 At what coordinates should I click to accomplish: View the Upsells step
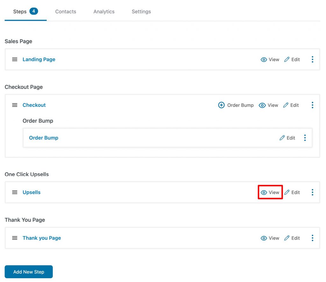pos(270,192)
